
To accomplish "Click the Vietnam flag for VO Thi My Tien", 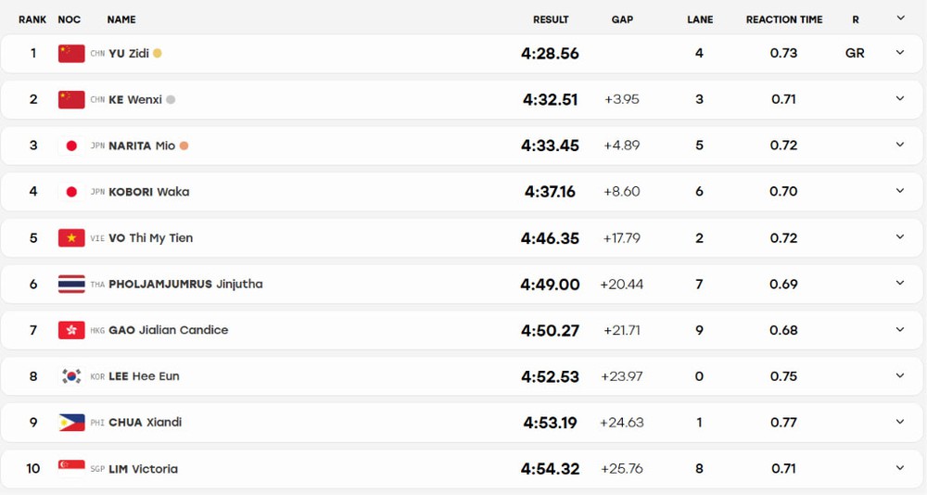I will pos(71,237).
